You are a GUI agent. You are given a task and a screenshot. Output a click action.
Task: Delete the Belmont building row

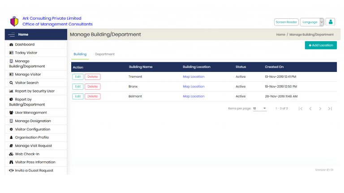point(92,96)
